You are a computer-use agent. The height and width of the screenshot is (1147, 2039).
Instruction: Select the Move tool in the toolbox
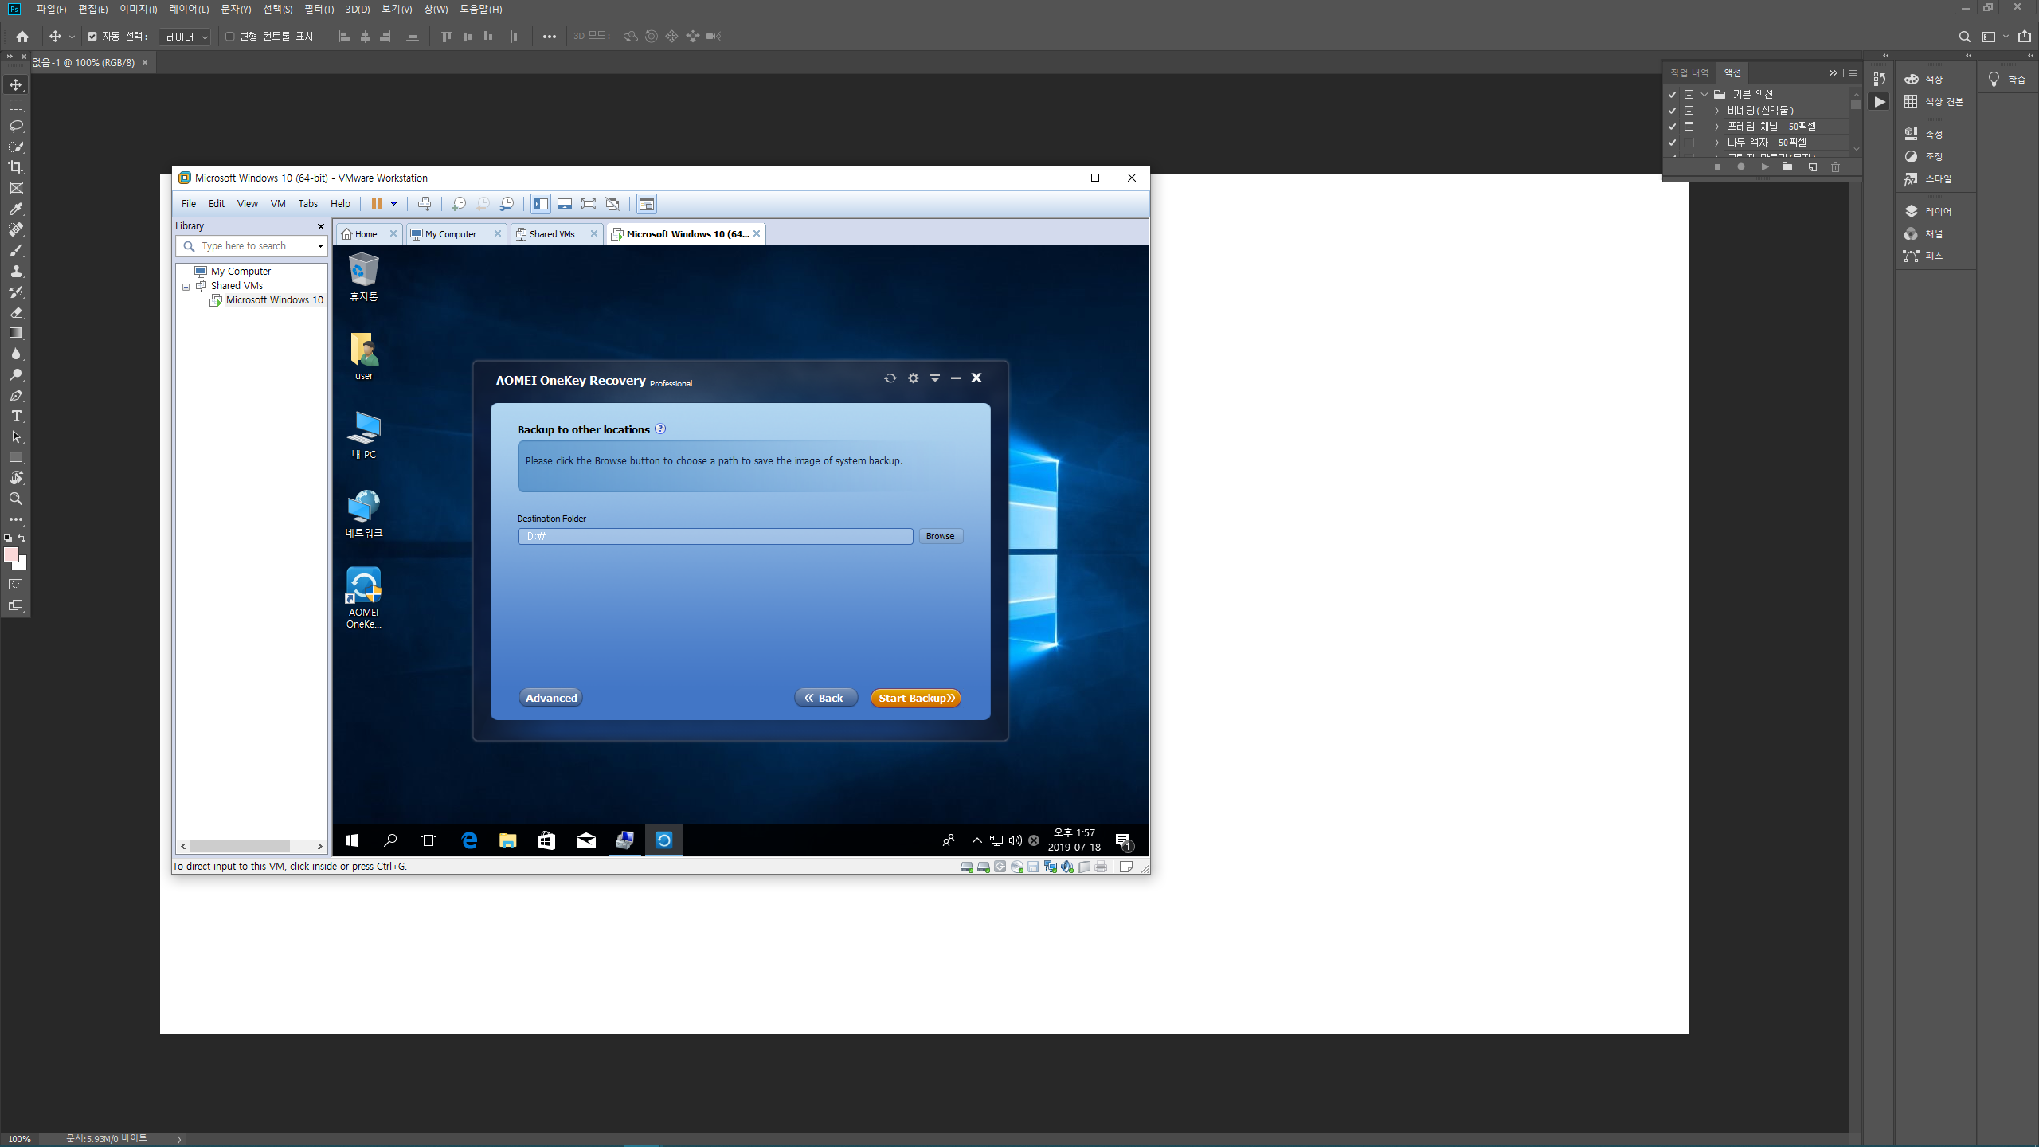click(x=16, y=84)
